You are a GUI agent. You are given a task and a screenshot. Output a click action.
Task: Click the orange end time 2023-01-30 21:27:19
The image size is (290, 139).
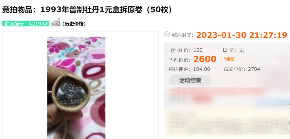coord(242,35)
